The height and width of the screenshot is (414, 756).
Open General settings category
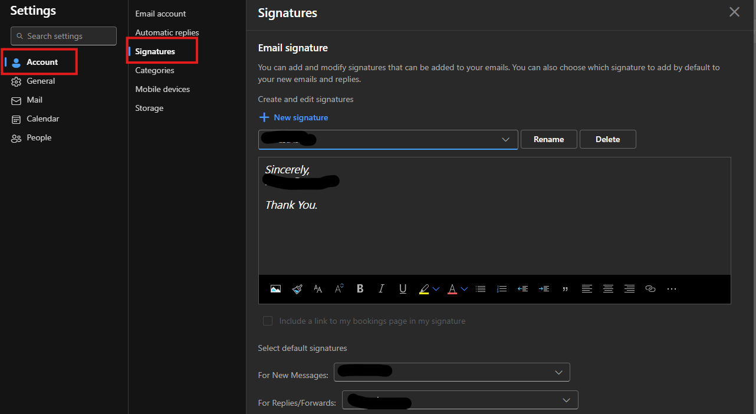click(x=41, y=81)
